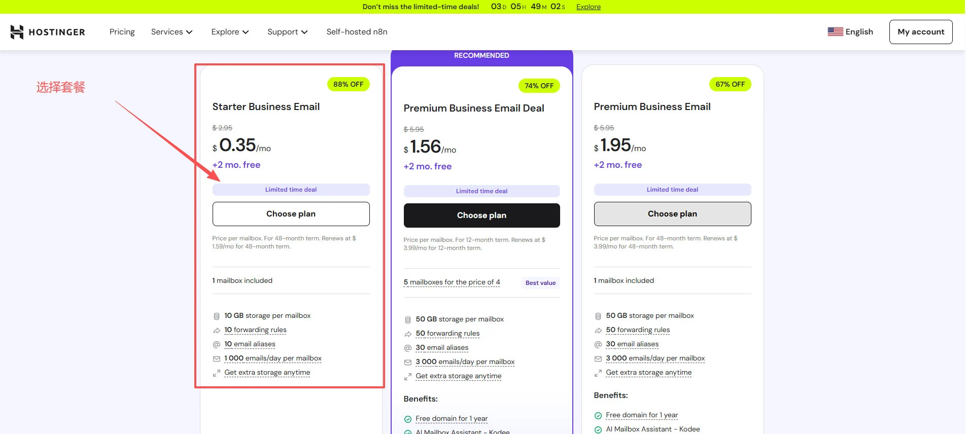Open the My account button
The width and height of the screenshot is (966, 434).
tap(920, 32)
